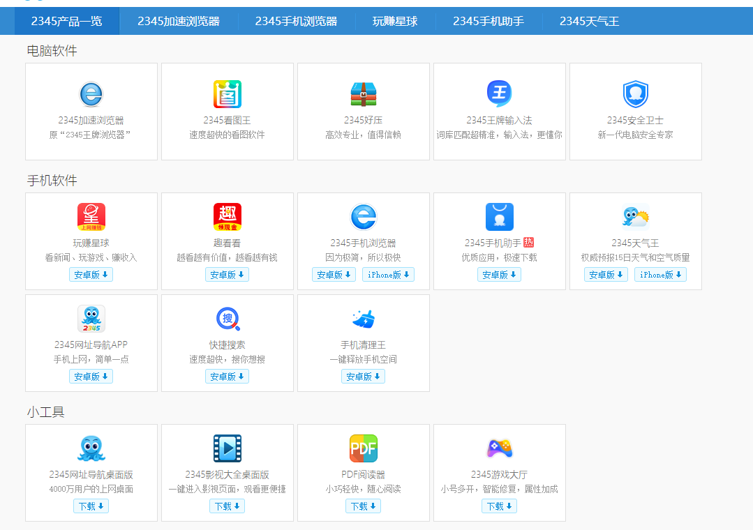This screenshot has height=530, width=753.
Task: Click the 2345好压 archive icon
Action: (363, 94)
